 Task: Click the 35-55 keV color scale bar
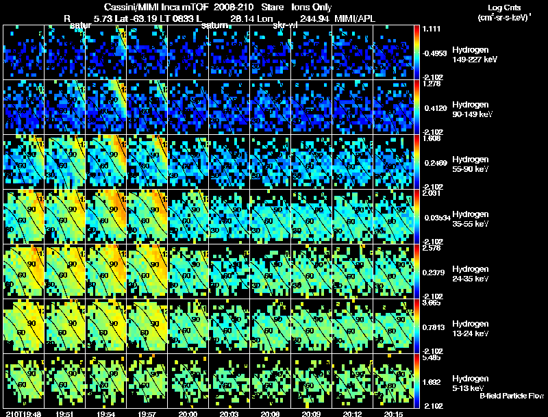coord(416,216)
